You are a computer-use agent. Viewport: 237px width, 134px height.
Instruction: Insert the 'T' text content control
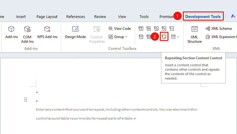(141, 29)
